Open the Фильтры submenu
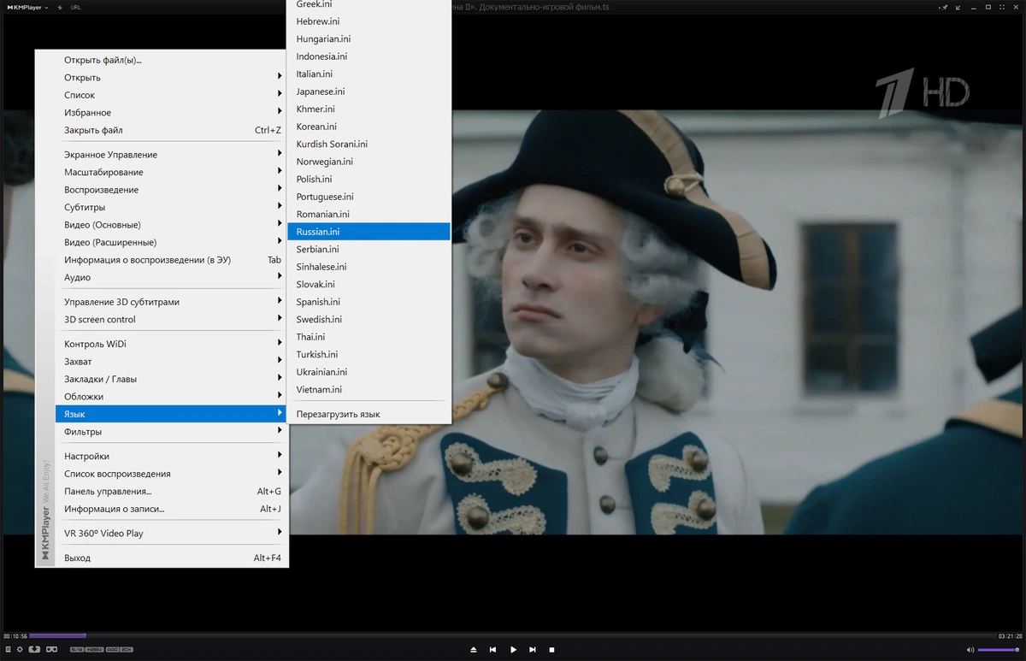Image resolution: width=1026 pixels, height=661 pixels. pos(172,431)
